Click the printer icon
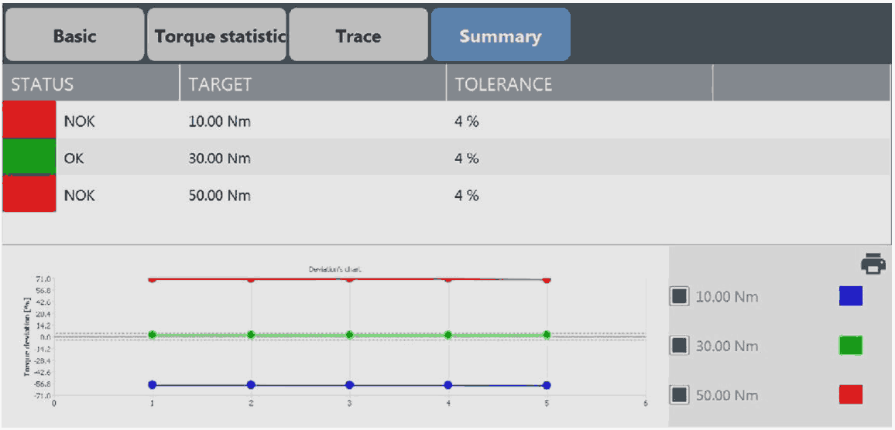This screenshot has width=895, height=430. pos(873,264)
